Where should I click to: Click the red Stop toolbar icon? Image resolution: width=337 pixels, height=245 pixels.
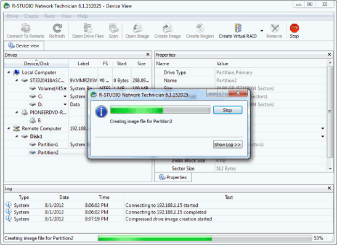click(294, 28)
